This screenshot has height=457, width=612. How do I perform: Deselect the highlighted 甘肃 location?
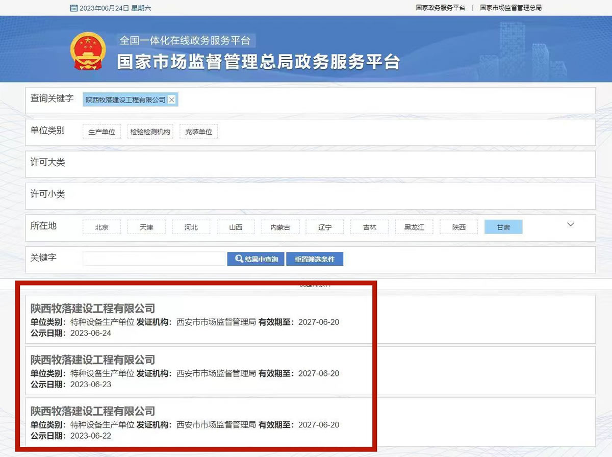click(x=503, y=227)
